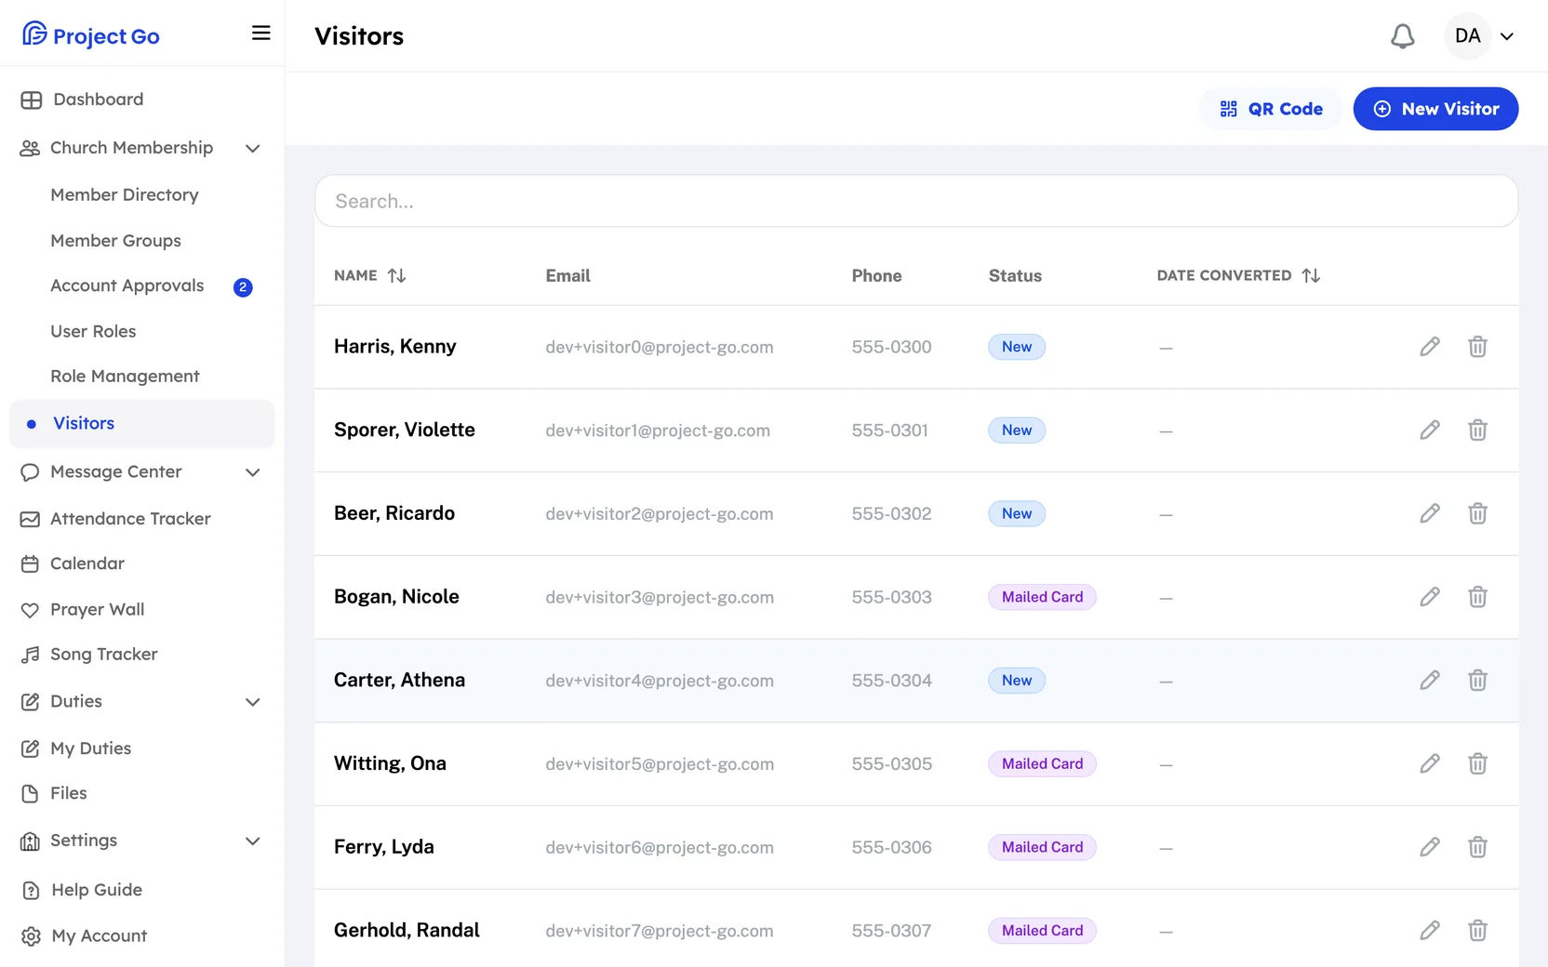Delete Witting, Ona visitor record
Screen dimensions: 1548x967
[x=1477, y=763]
